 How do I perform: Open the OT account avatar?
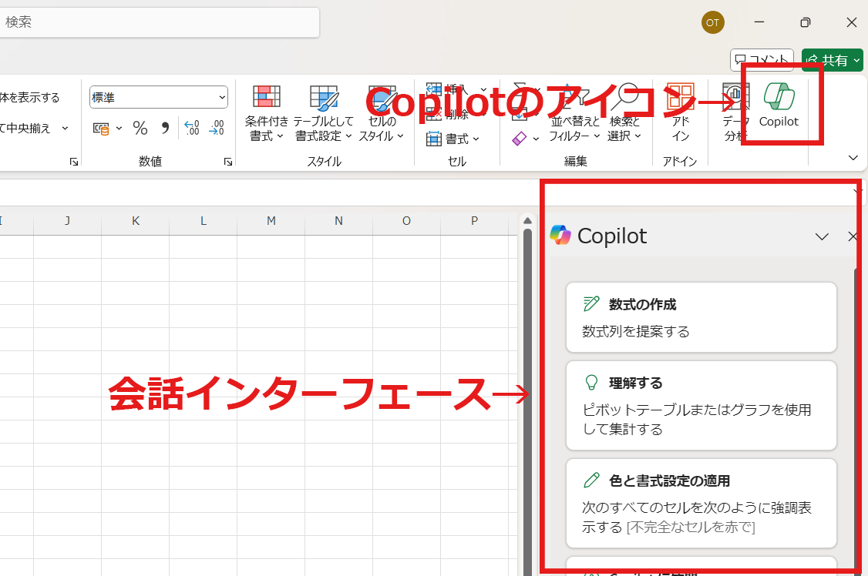click(x=712, y=22)
